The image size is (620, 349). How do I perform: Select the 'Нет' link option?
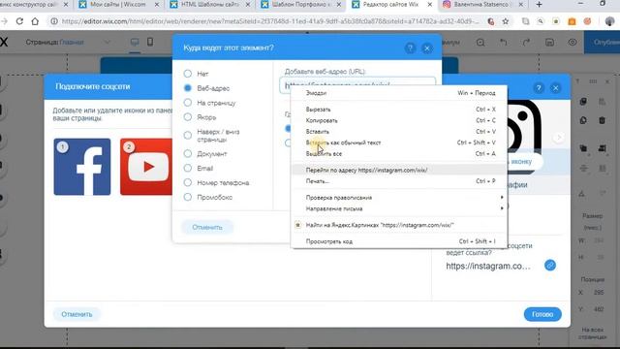(187, 74)
